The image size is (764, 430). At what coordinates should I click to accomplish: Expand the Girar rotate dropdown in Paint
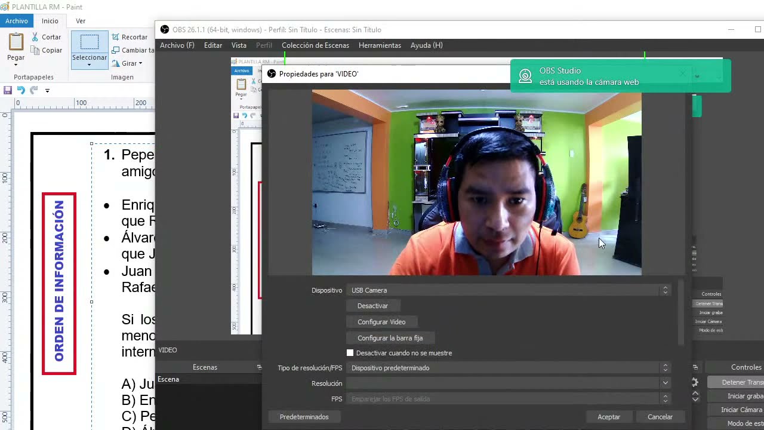pyautogui.click(x=140, y=63)
